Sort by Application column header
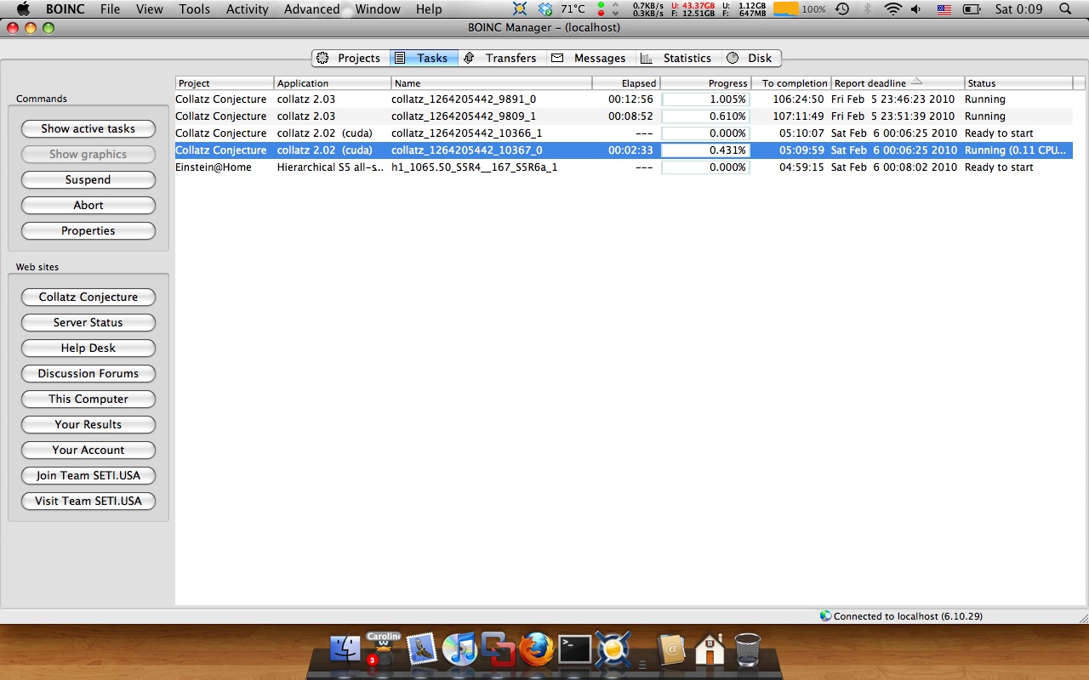1089x680 pixels. [x=333, y=83]
